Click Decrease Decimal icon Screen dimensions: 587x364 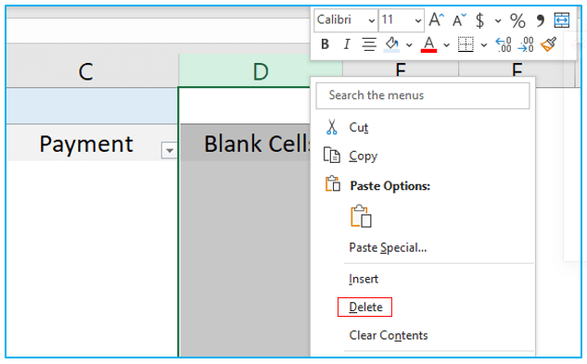point(526,44)
